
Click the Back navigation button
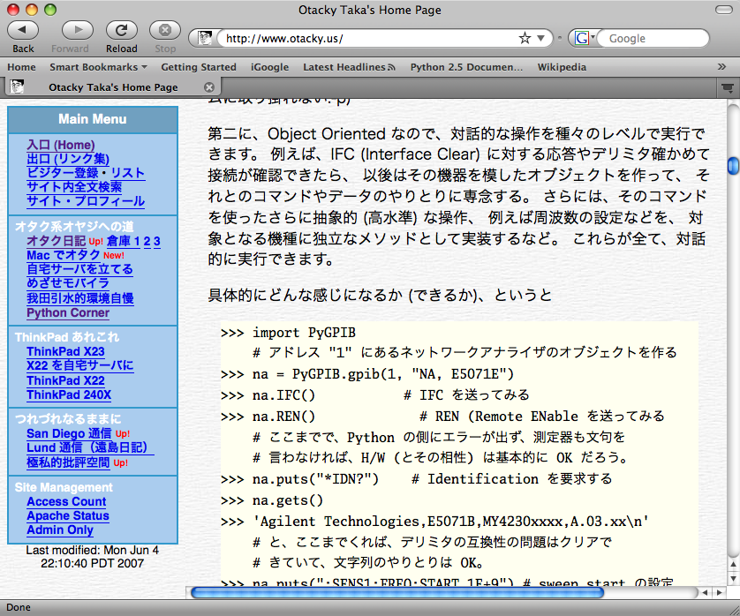point(23,30)
